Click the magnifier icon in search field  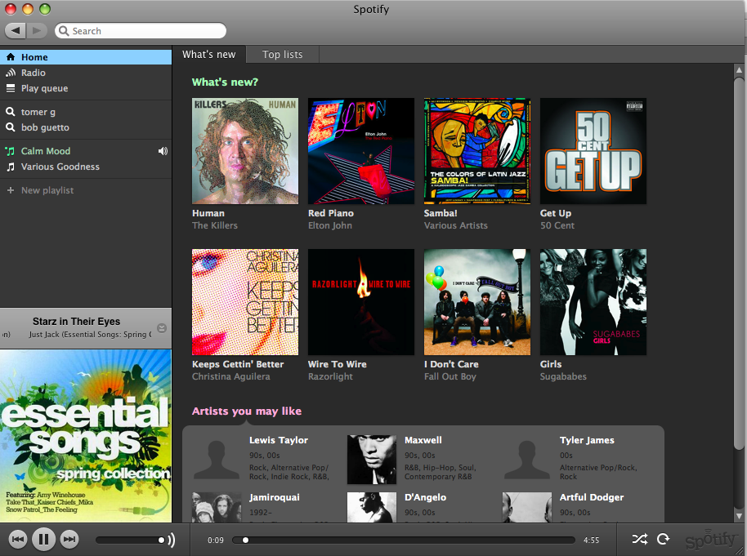coord(64,31)
